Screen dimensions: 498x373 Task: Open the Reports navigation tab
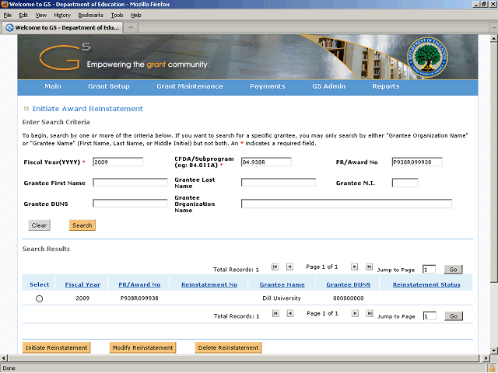(386, 86)
